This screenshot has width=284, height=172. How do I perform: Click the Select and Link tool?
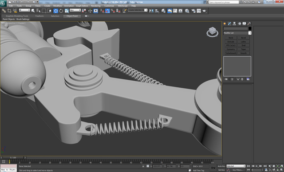[4, 11]
